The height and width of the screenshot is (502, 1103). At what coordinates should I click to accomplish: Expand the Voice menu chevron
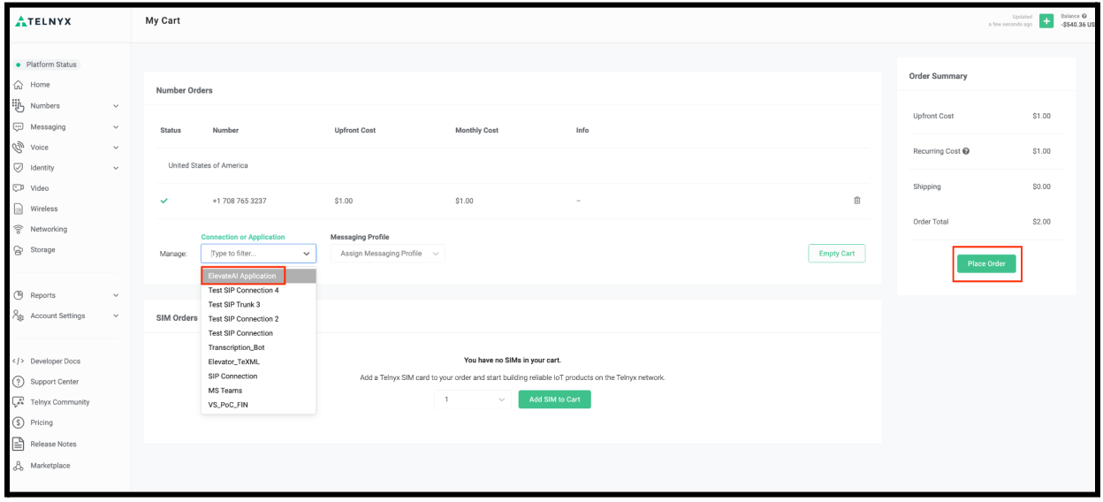116,148
